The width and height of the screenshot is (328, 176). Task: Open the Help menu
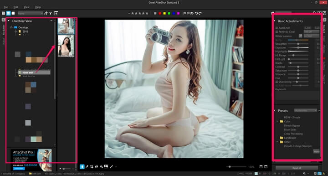point(38,7)
